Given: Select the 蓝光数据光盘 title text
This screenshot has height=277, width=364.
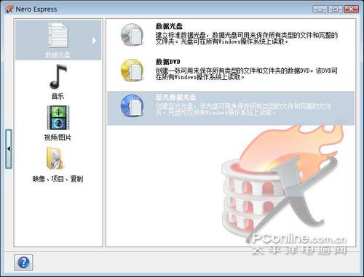Looking at the screenshot, I should [x=175, y=97].
